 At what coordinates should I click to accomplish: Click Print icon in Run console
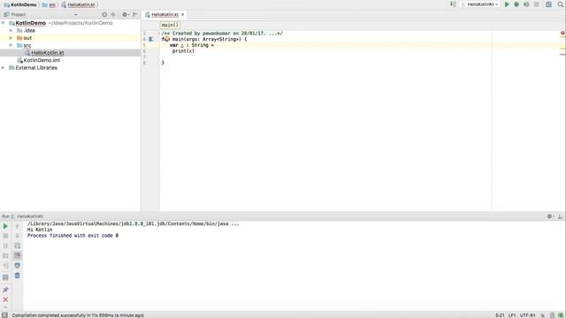click(x=18, y=265)
